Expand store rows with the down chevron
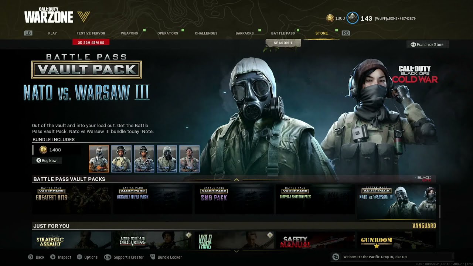 point(236,251)
